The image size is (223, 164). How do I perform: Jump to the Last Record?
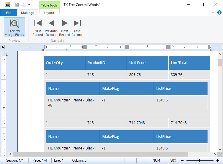[77, 28]
